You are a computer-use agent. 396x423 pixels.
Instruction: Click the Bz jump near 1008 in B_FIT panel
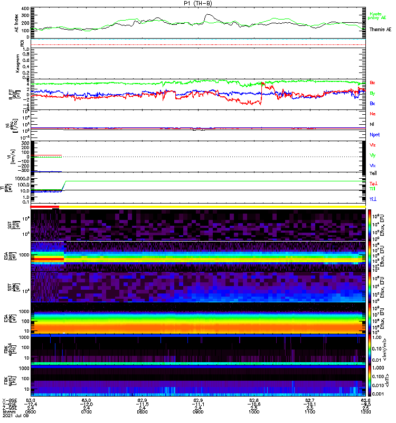261,93
